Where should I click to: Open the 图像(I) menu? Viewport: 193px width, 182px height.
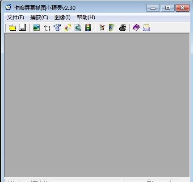(63, 17)
